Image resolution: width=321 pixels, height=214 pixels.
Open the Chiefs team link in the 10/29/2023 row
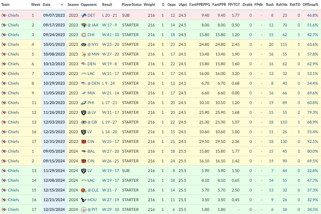13,83
